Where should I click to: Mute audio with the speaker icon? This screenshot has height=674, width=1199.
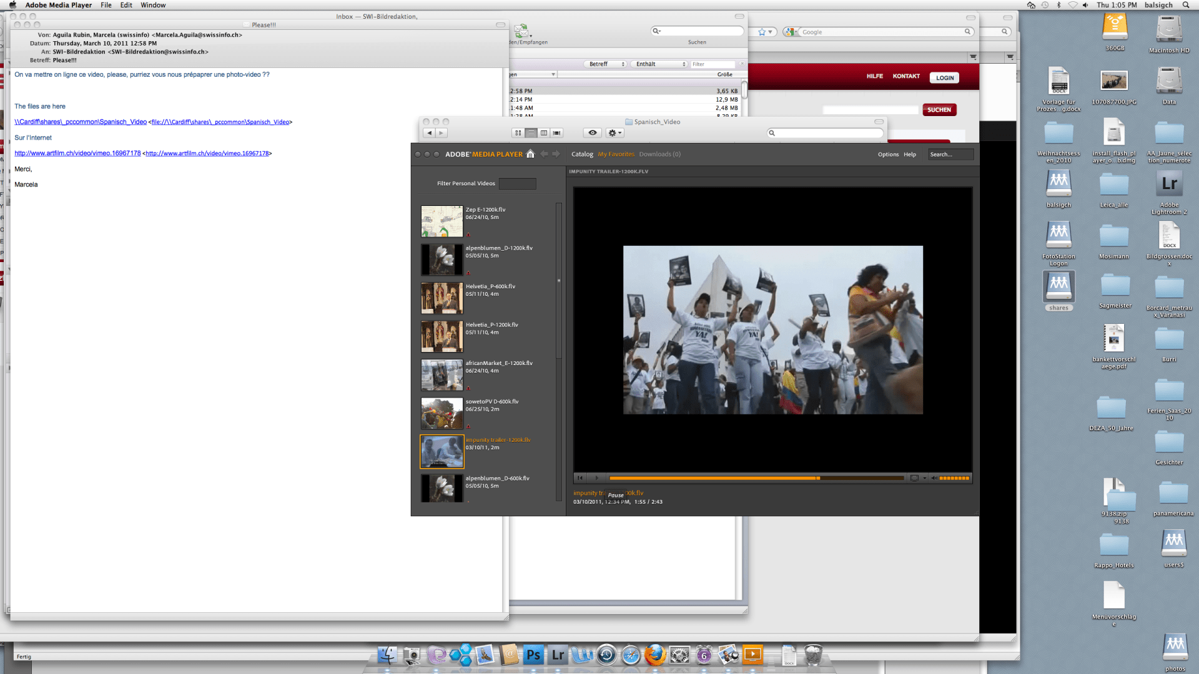934,478
